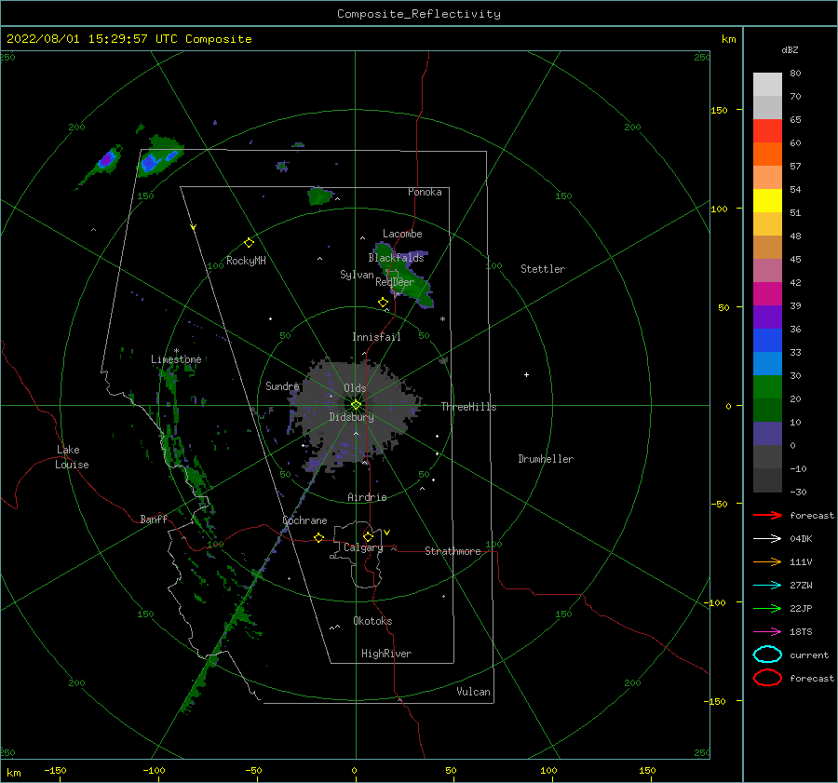Screen dimensions: 838x783
Task: Click the yellow diamond marker south of RedDeer
Action: (x=384, y=303)
